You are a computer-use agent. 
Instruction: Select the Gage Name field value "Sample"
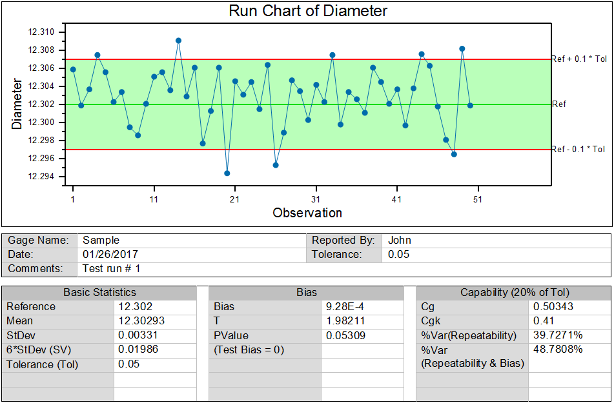[x=100, y=241]
